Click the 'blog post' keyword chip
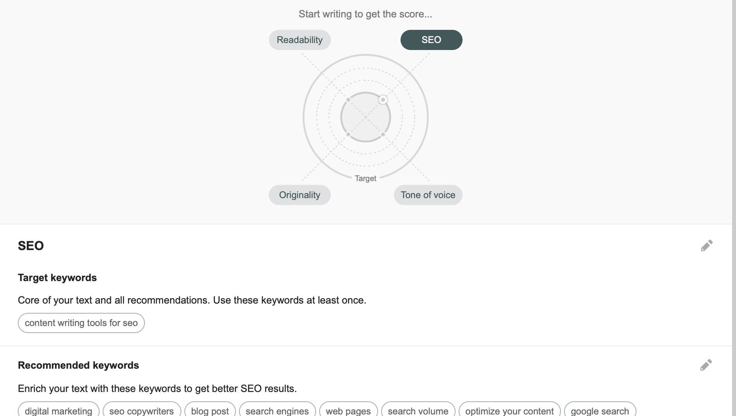Viewport: 736px width, 416px height. click(210, 411)
